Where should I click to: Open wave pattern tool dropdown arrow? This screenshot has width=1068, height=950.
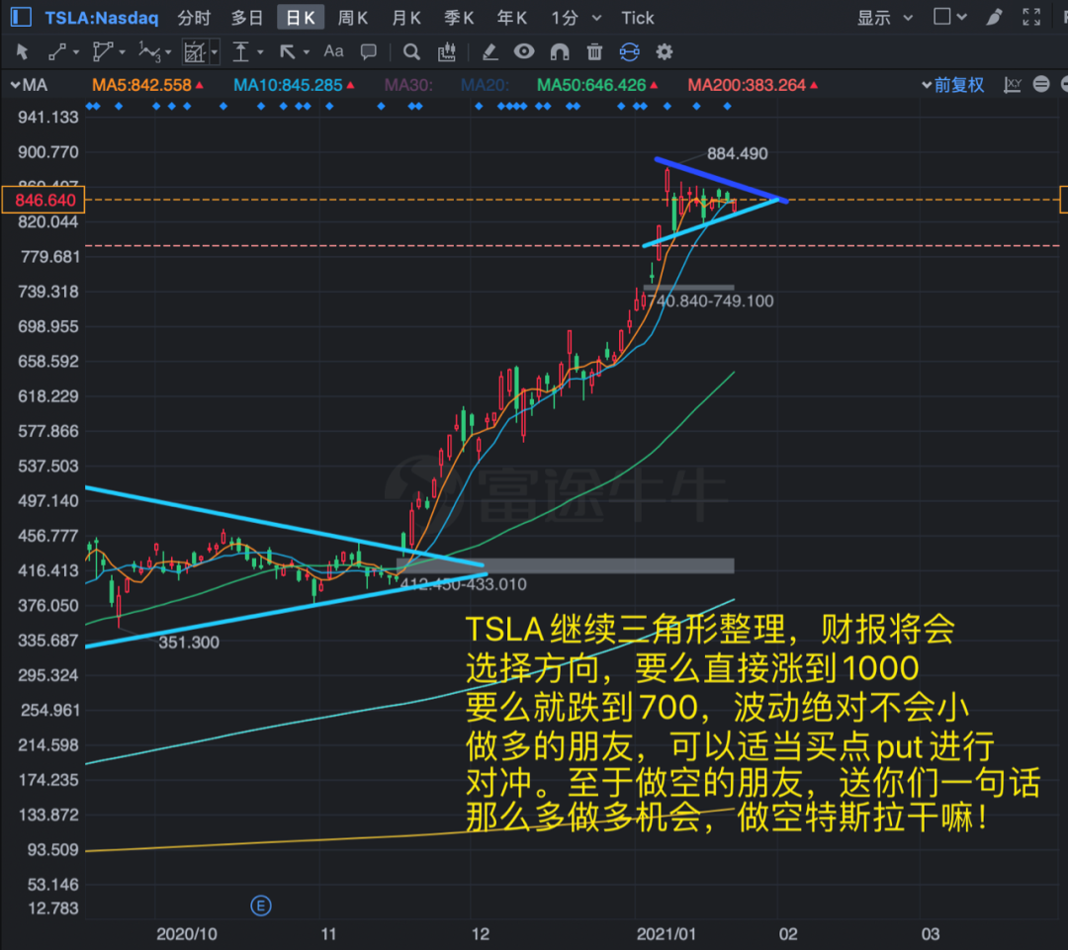pos(167,52)
